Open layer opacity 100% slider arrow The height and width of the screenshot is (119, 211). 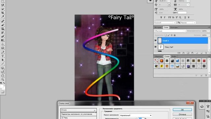(x=209, y=31)
